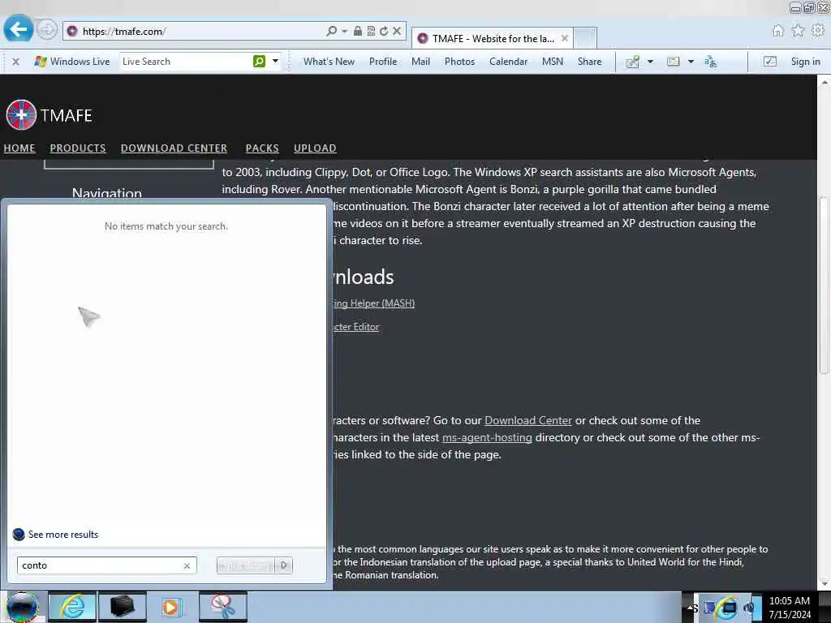
Task: Stop loading with the address bar X
Action: tap(396, 32)
